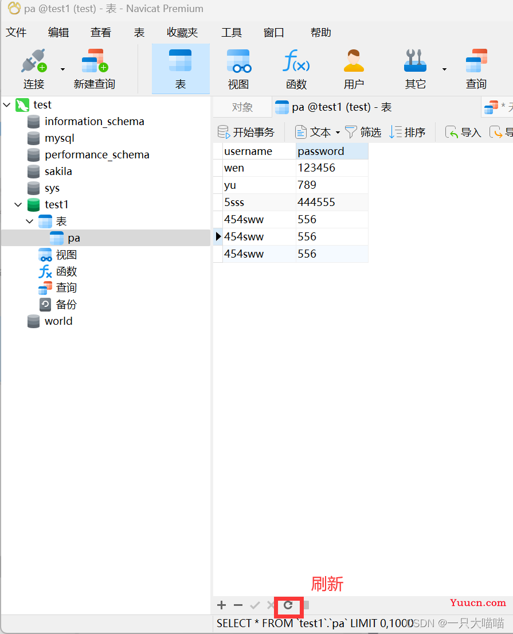This screenshot has height=634, width=513.
Task: Open the 收藏夹 menu
Action: coord(183,32)
